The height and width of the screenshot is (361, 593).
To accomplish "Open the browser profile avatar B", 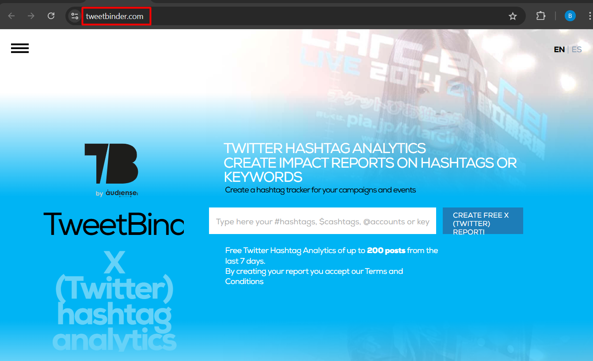I will tap(570, 15).
